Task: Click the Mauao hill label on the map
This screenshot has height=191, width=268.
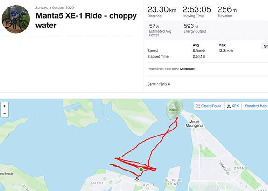Action: [x=174, y=110]
